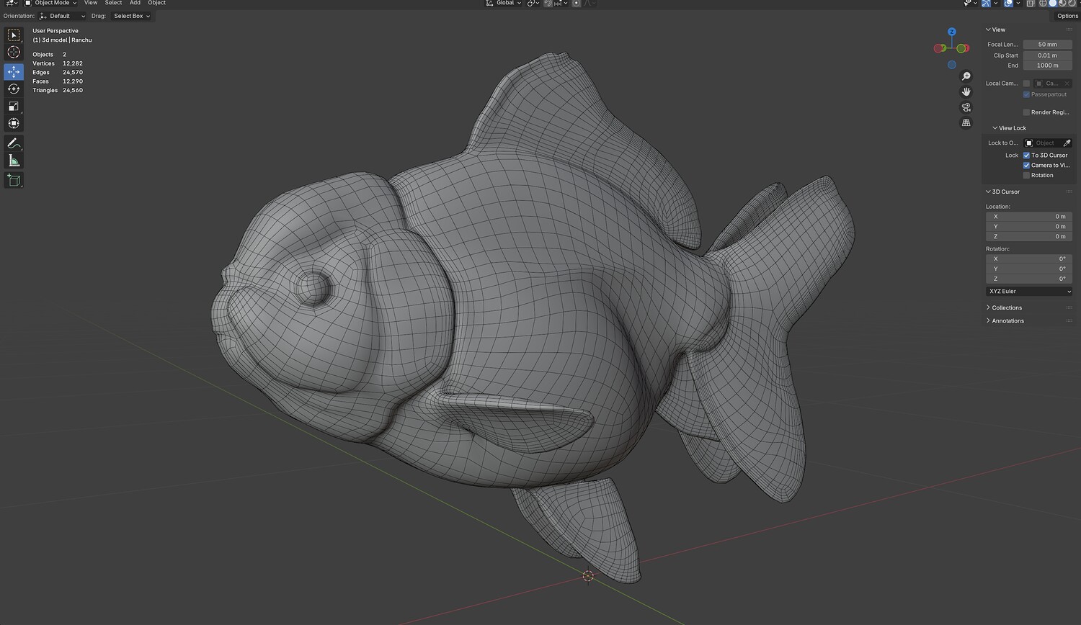The width and height of the screenshot is (1081, 625).
Task: Open the Drag Select Box dropdown
Action: click(132, 16)
